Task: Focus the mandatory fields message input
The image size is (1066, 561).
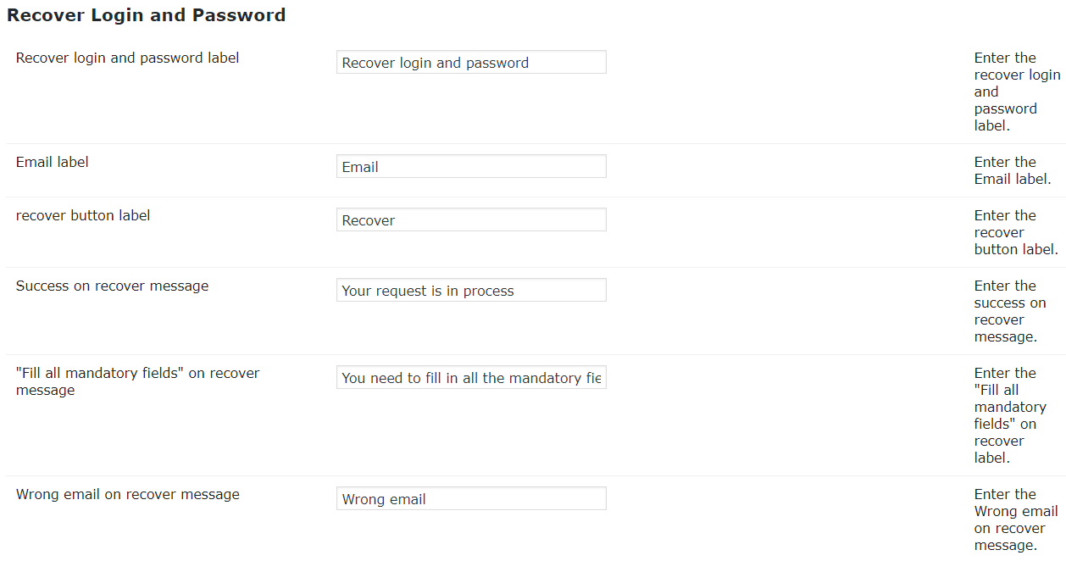Action: 471,378
